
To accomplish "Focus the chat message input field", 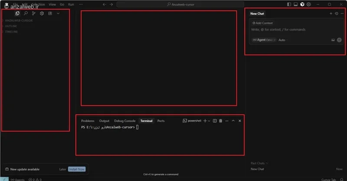I will (297, 29).
